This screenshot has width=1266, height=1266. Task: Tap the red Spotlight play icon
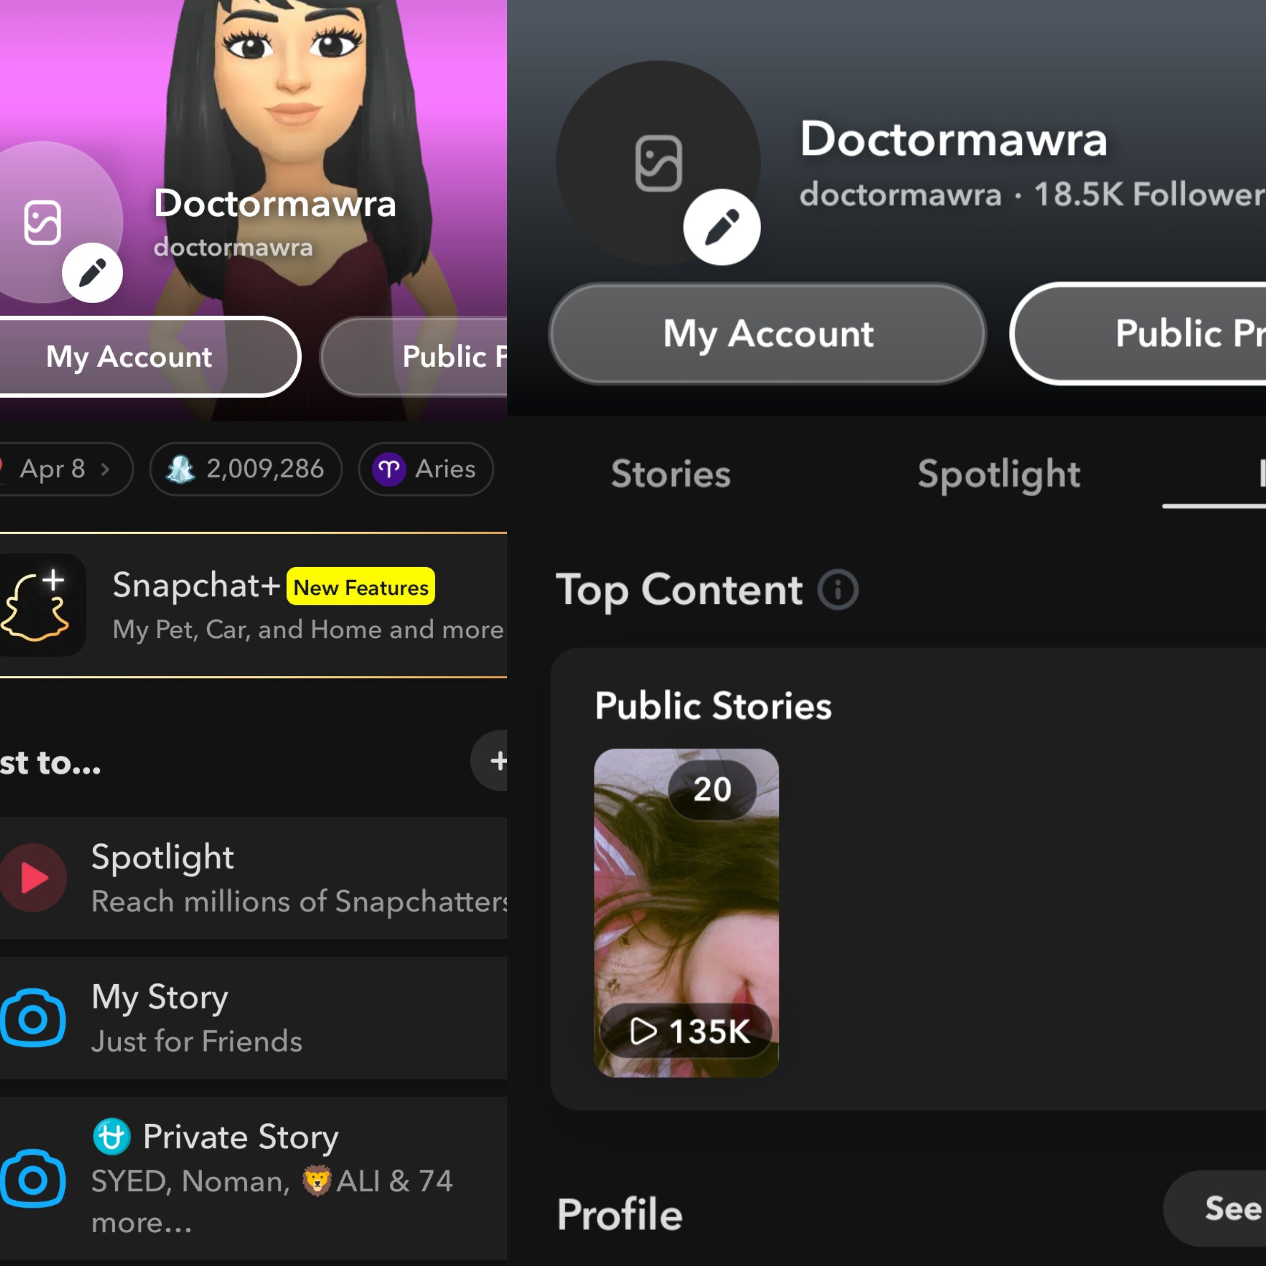coord(33,877)
